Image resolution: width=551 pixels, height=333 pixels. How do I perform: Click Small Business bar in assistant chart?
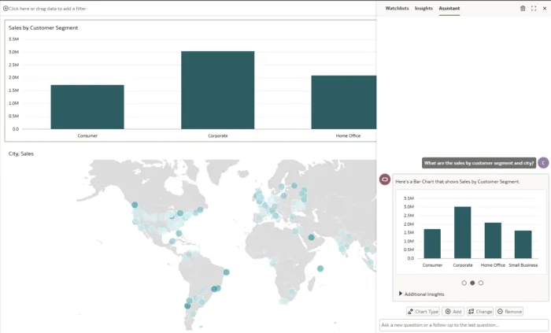pyautogui.click(x=523, y=245)
